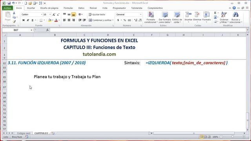Click the Undo arrow icon
This screenshot has height=141, width=251.
coord(13,3)
